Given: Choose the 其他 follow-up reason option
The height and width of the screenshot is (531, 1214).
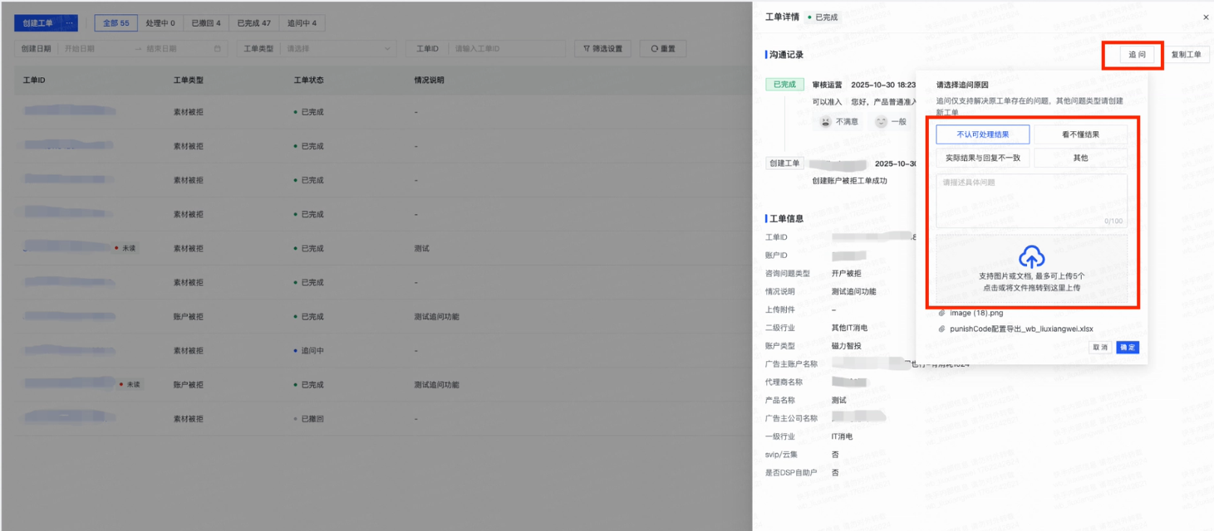Looking at the screenshot, I should [x=1080, y=157].
